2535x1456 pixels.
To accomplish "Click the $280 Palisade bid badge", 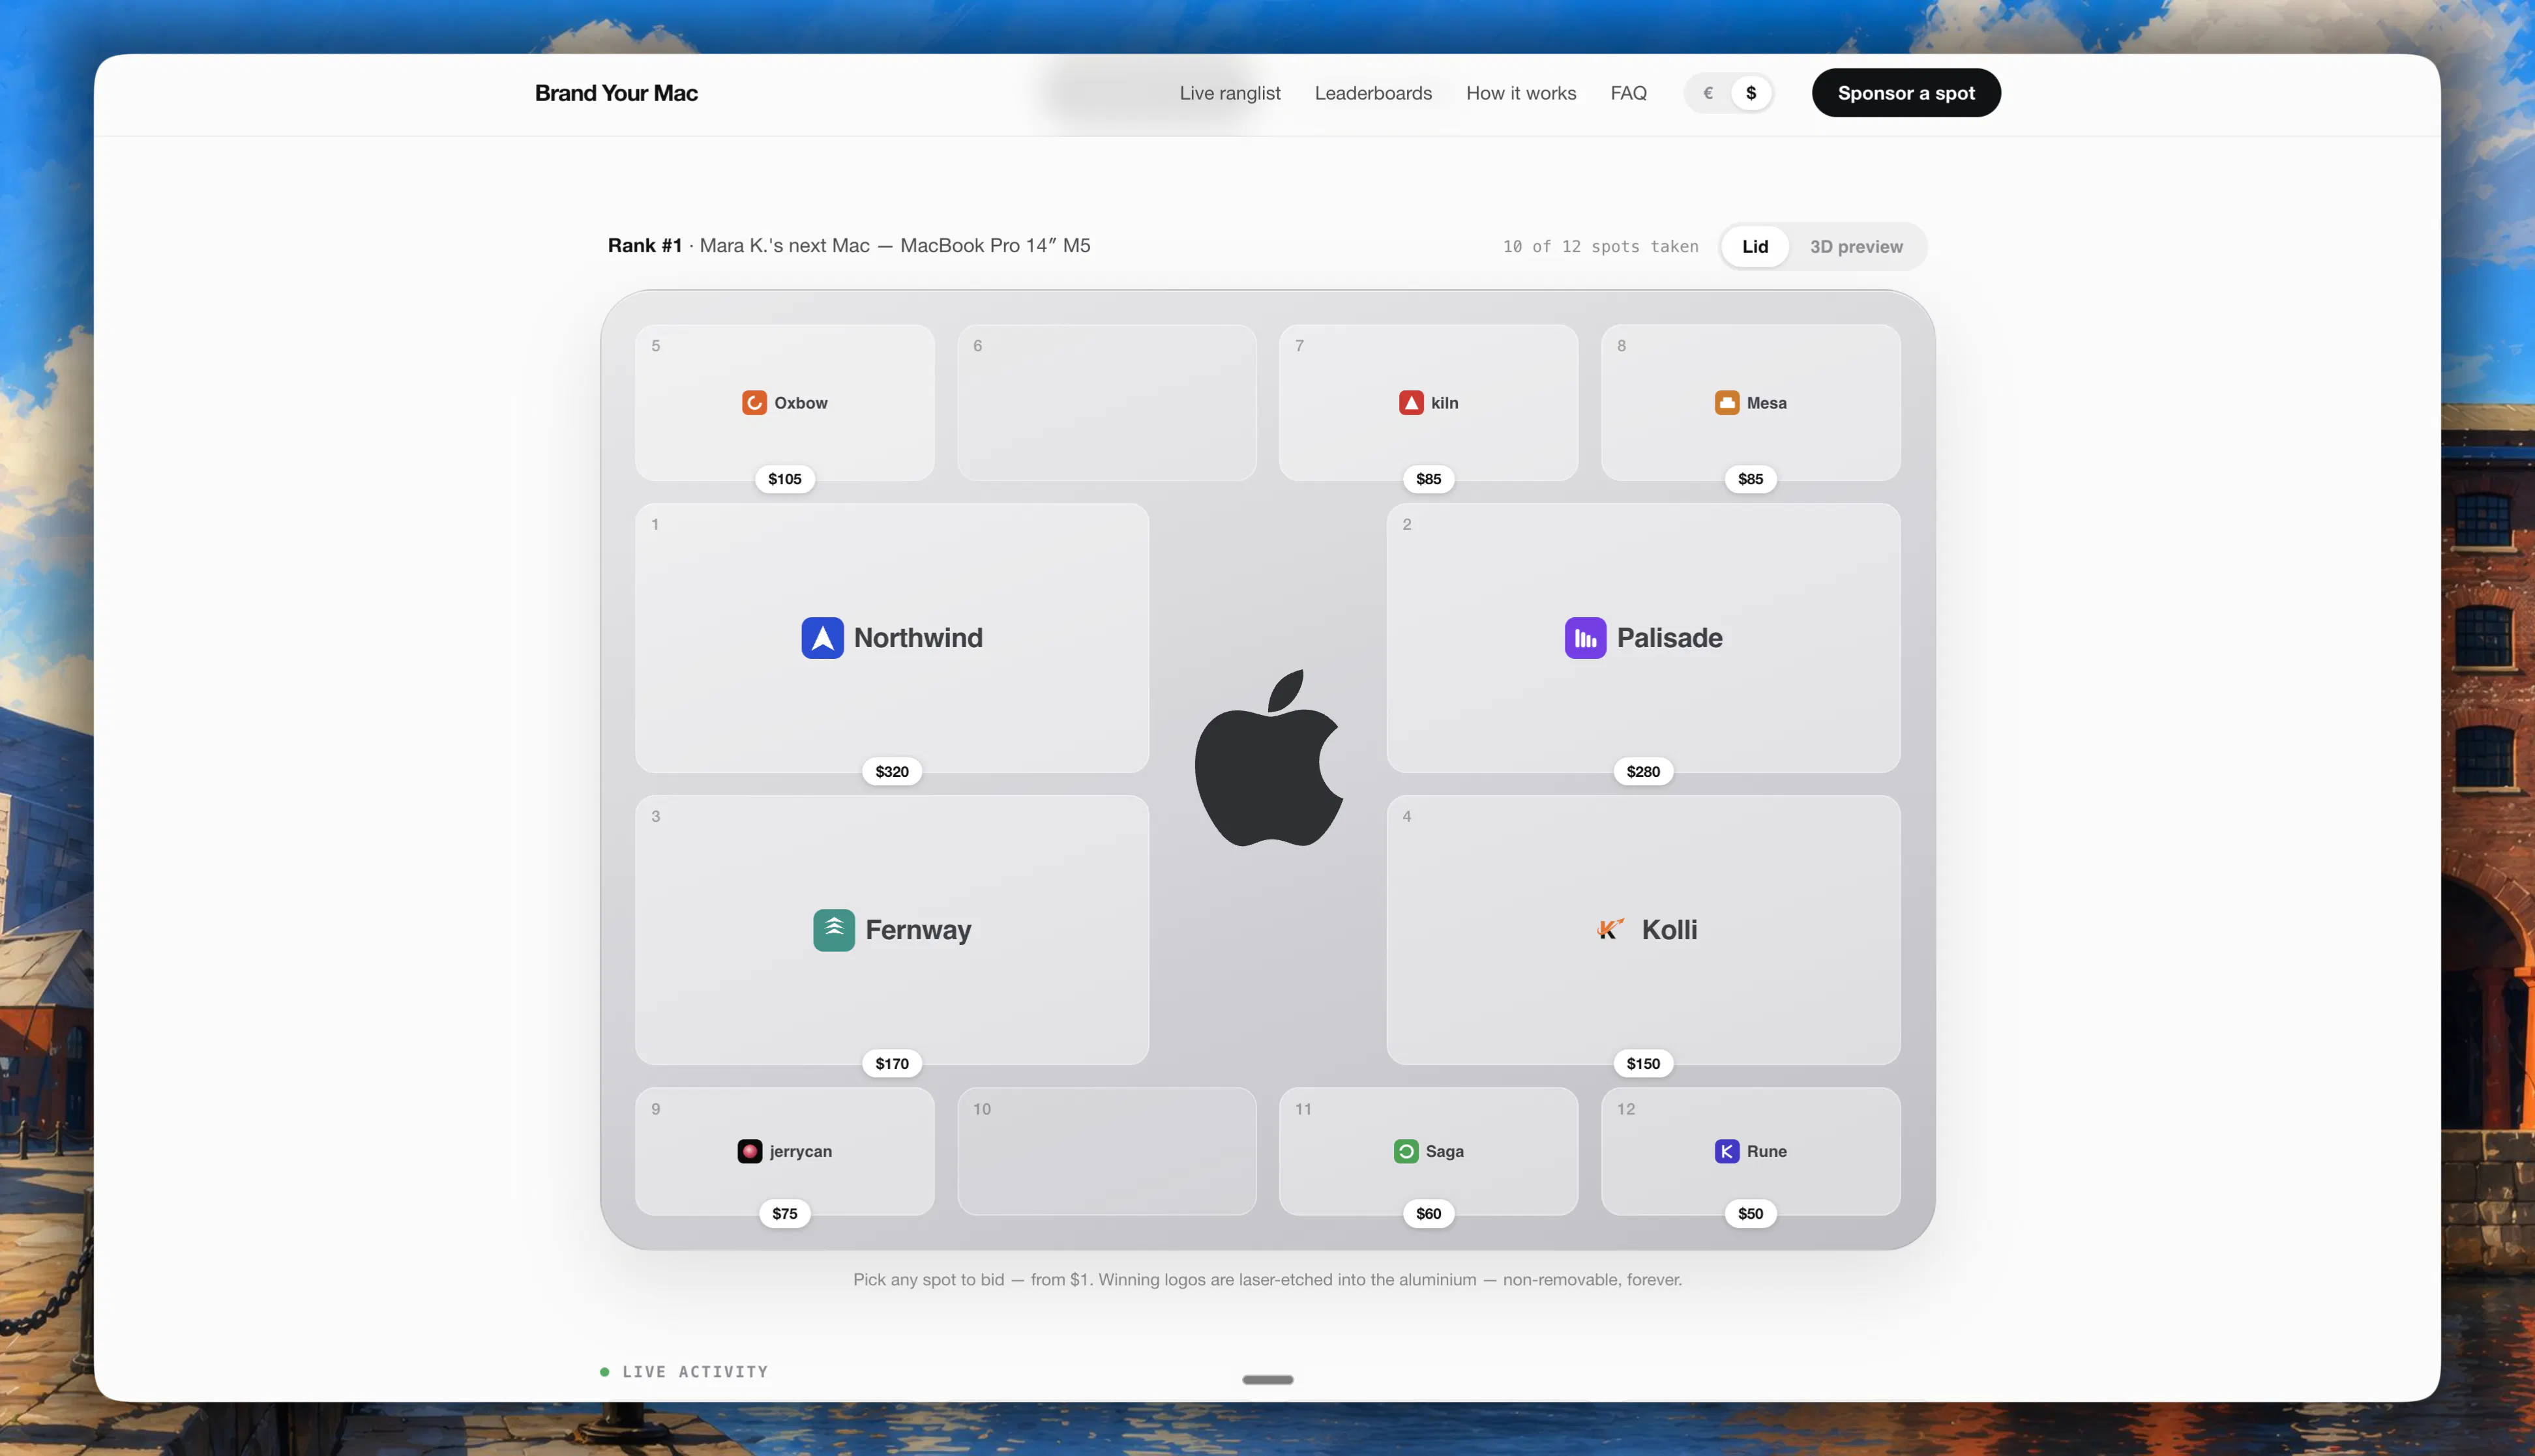I will tap(1642, 772).
